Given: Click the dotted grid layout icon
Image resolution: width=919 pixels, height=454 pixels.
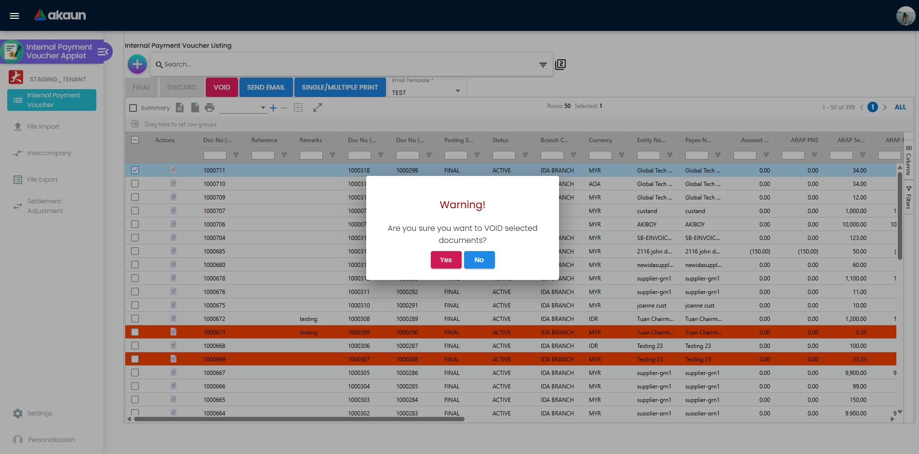Looking at the screenshot, I should [298, 107].
